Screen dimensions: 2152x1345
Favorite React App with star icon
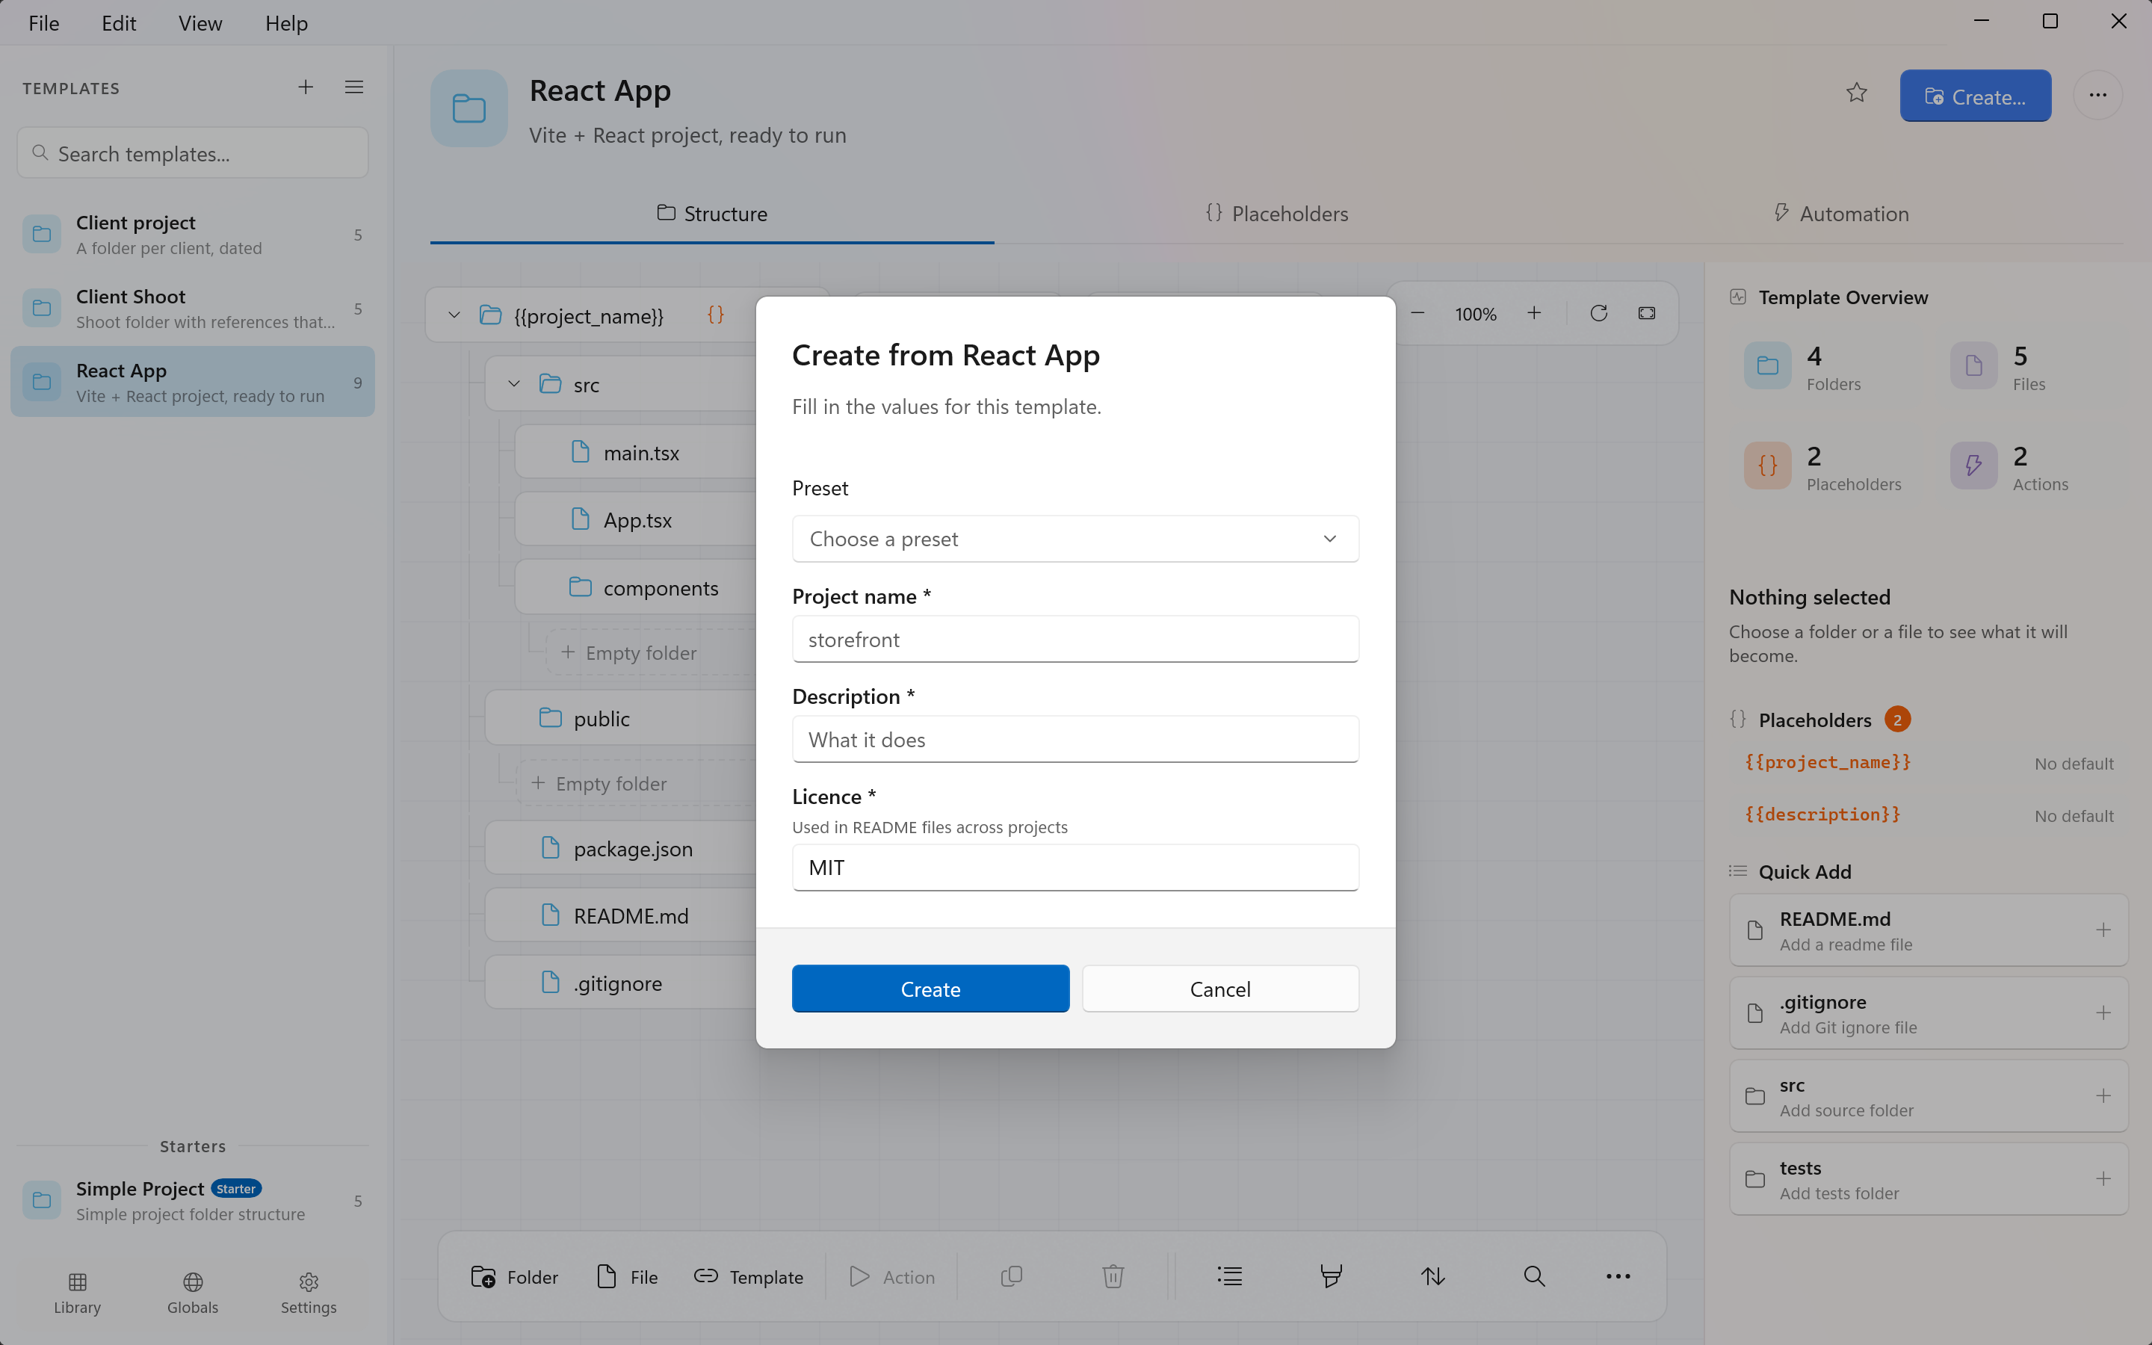(x=1856, y=93)
